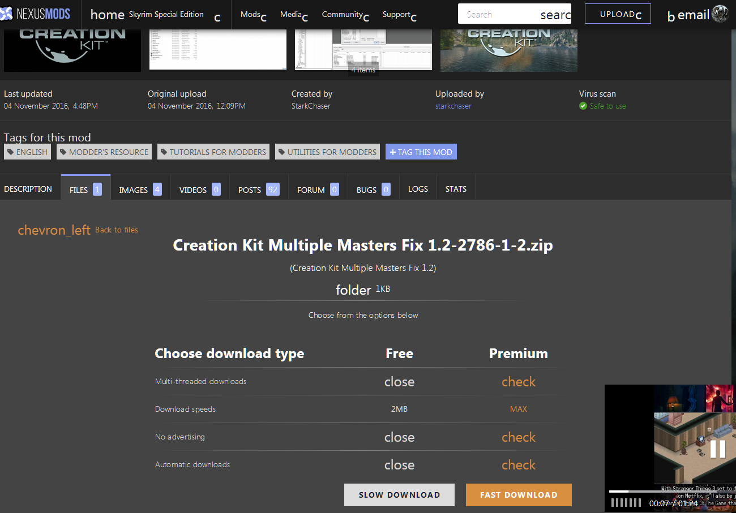Click Premium check icon for Multi-threaded downloads
This screenshot has width=736, height=513.
click(x=518, y=382)
